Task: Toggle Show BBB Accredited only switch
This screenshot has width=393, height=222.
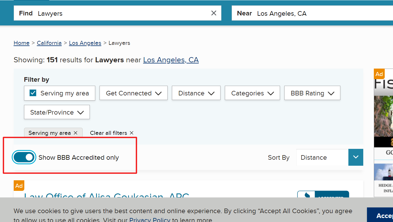Action: [x=24, y=157]
